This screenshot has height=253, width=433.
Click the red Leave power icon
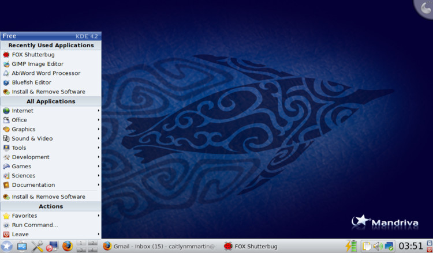click(x=6, y=234)
